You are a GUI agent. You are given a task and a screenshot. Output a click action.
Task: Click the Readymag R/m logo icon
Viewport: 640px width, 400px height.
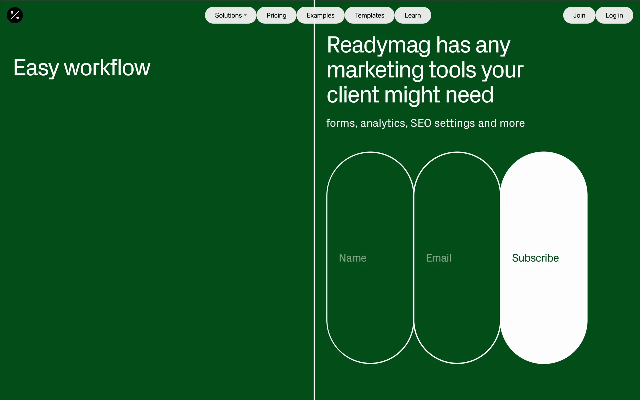pos(15,15)
